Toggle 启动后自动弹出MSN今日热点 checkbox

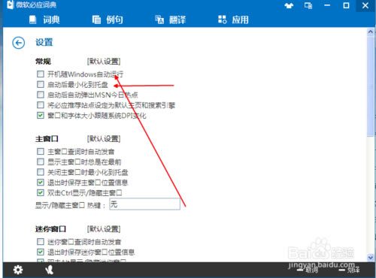pyautogui.click(x=41, y=95)
